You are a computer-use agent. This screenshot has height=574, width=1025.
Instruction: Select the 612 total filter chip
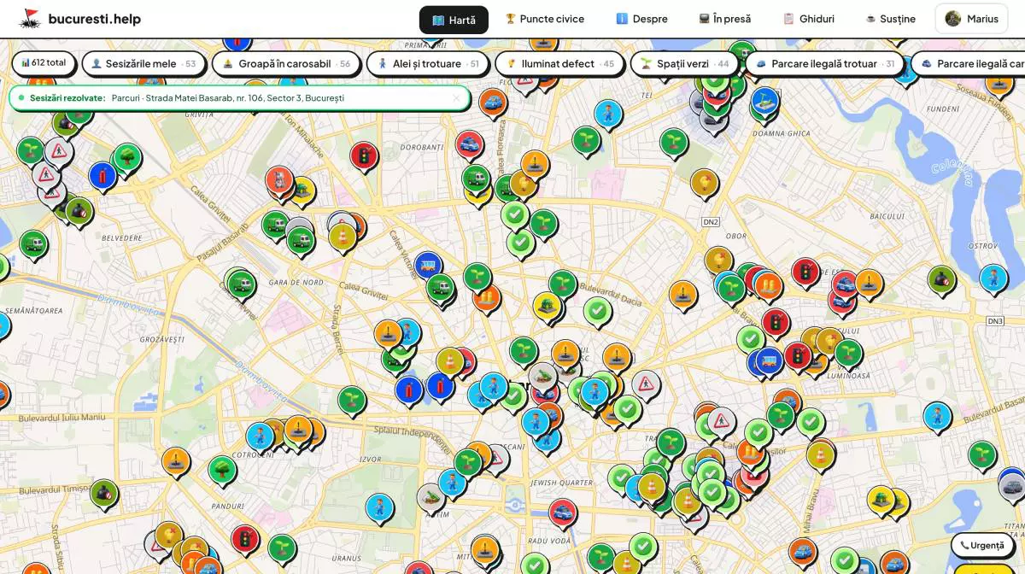tap(44, 63)
